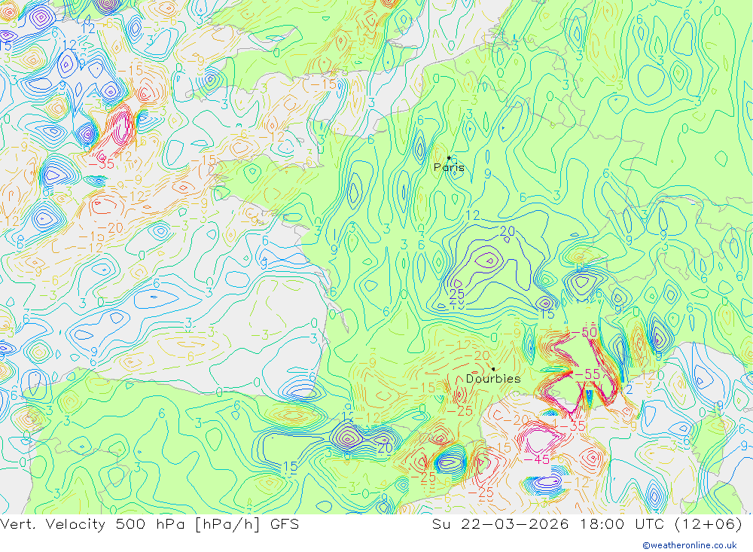Click the Dourbies location label
This screenshot has width=753, height=552.
pos(493,379)
